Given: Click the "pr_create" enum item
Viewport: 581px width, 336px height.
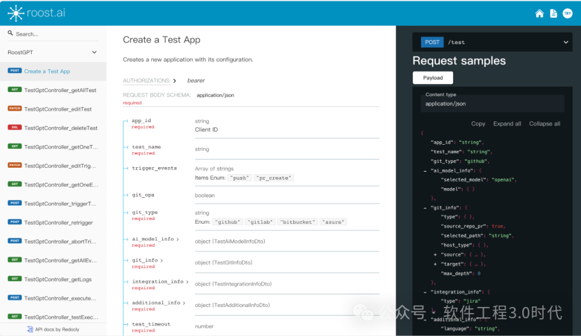Looking at the screenshot, I should [274, 178].
